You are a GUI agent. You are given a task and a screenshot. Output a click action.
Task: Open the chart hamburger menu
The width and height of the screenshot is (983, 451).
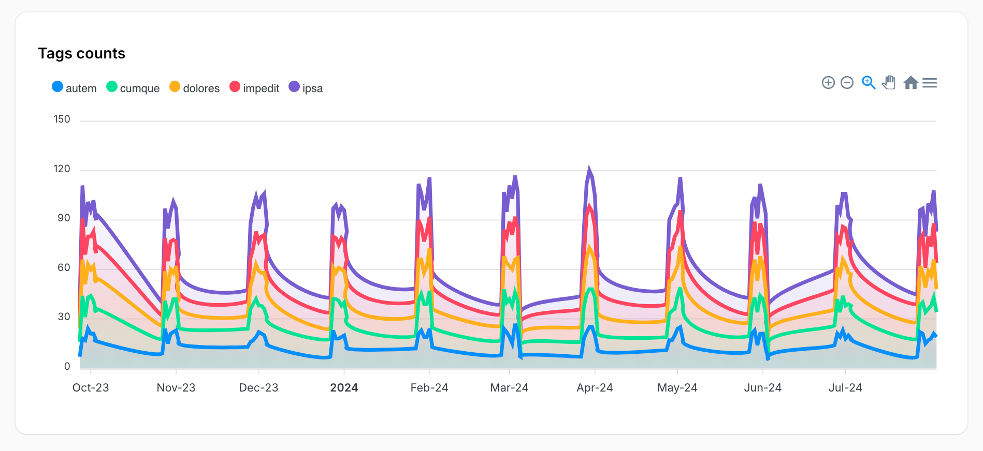tap(930, 83)
